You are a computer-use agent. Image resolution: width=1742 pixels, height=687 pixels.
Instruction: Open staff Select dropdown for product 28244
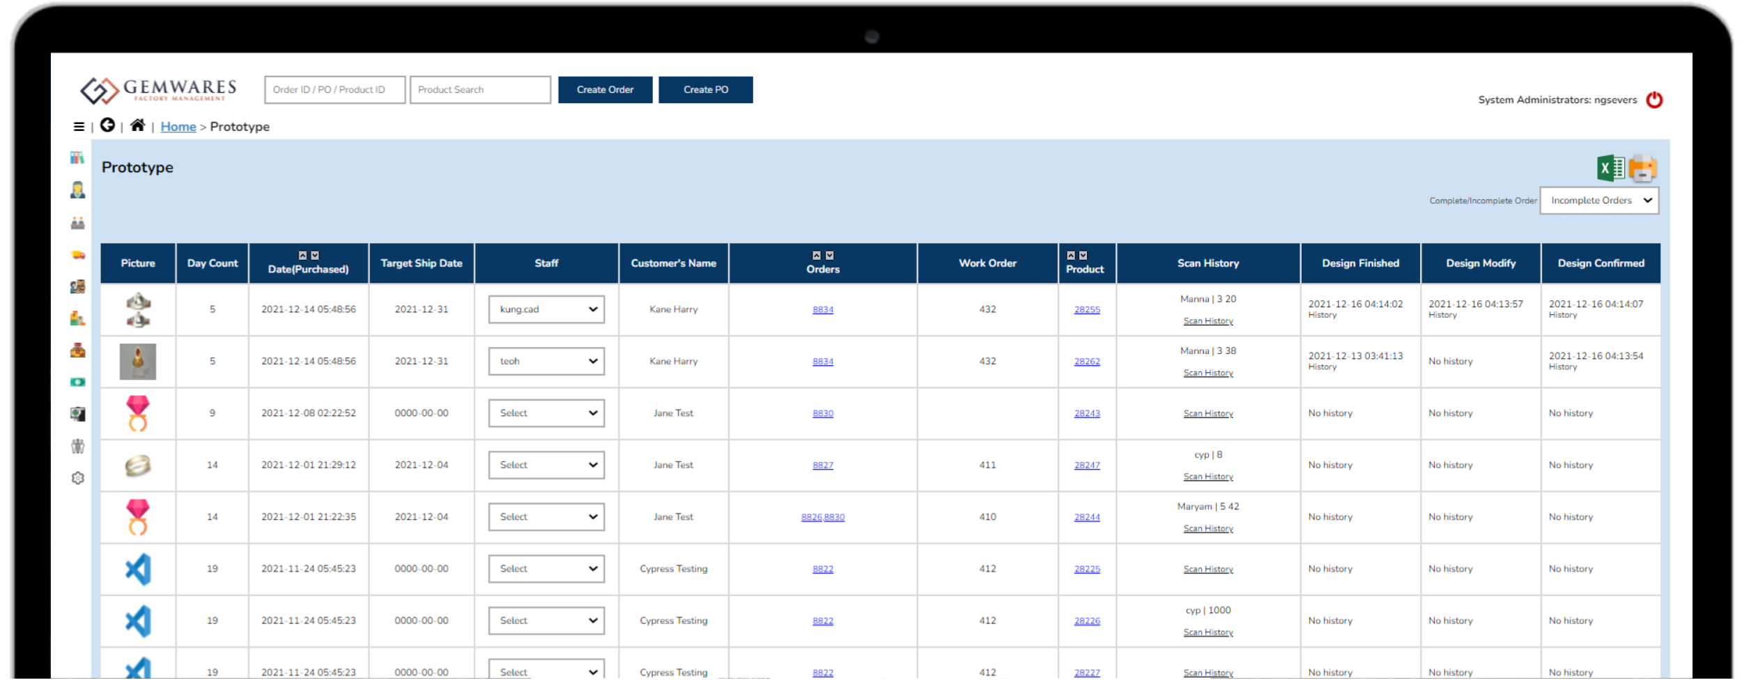[546, 517]
